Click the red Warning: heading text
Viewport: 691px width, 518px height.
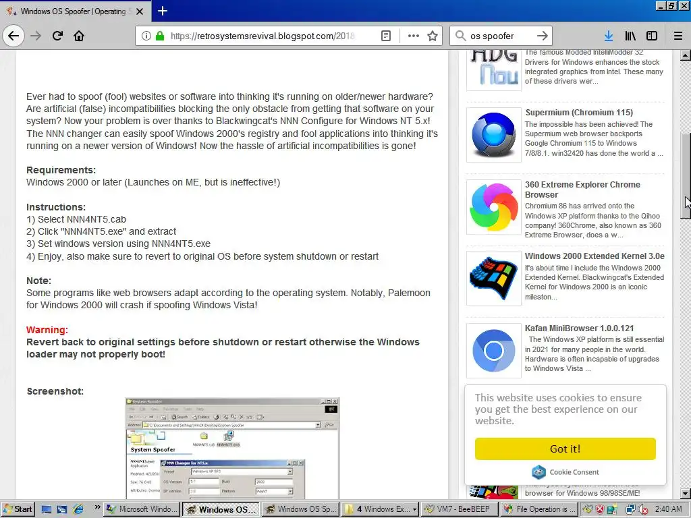click(47, 330)
